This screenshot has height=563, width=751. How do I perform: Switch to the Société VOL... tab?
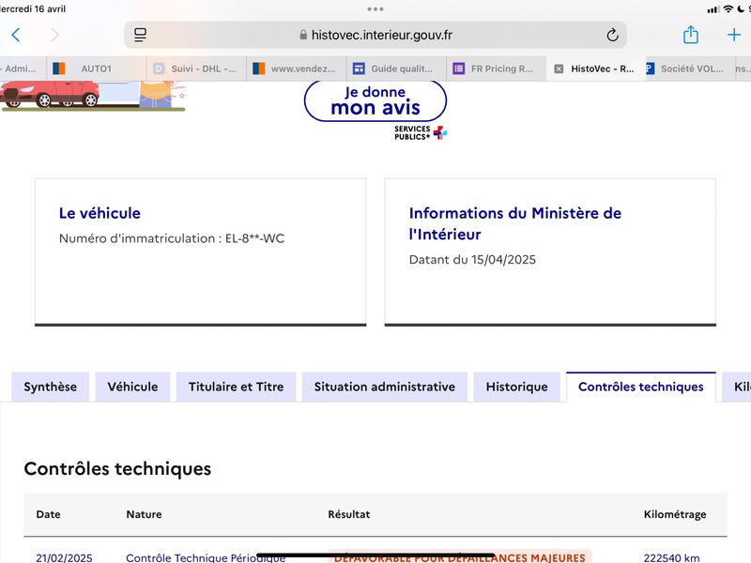tap(690, 68)
